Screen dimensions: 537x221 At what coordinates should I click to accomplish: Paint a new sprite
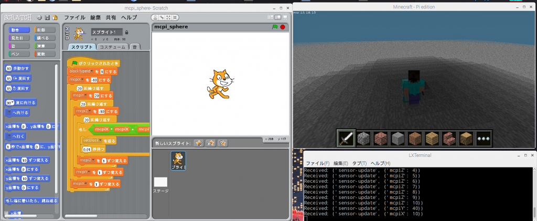pos(198,143)
